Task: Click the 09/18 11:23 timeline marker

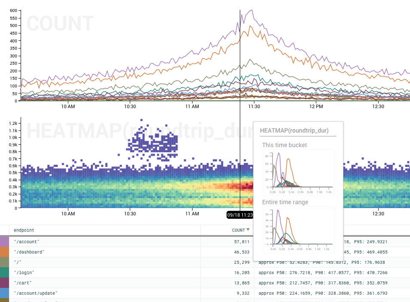Action: (240, 215)
